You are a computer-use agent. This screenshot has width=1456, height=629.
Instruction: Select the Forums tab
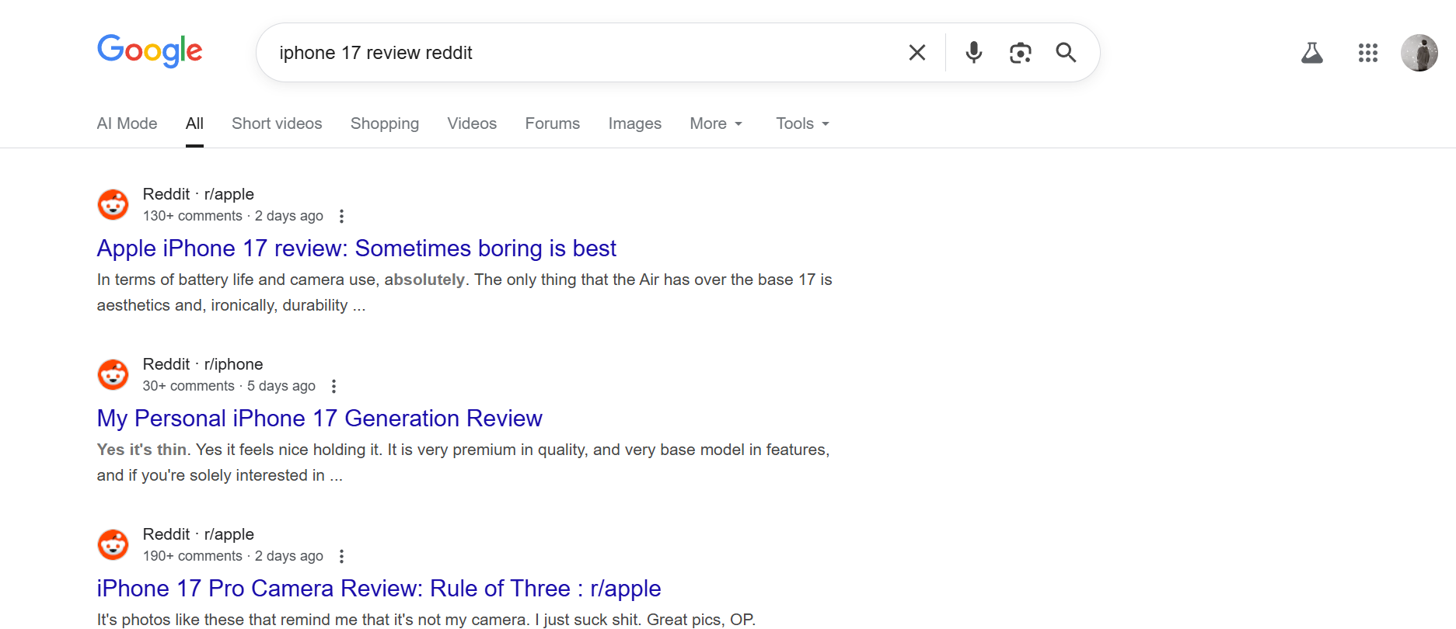pos(552,123)
